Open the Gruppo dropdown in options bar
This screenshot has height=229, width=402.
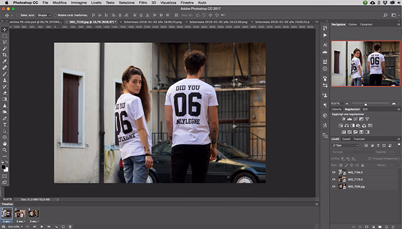pyautogui.click(x=44, y=15)
